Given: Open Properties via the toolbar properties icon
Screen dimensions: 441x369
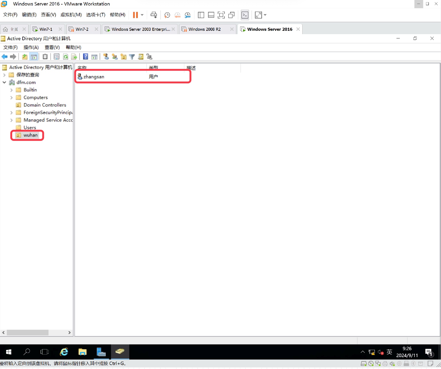Looking at the screenshot, I should (56, 57).
